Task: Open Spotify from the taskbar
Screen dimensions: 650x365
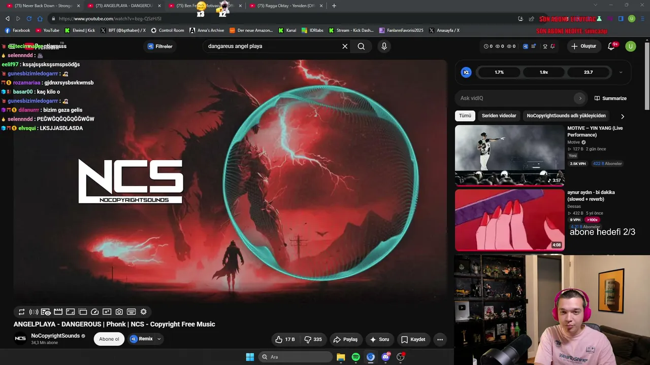Action: 355,357
